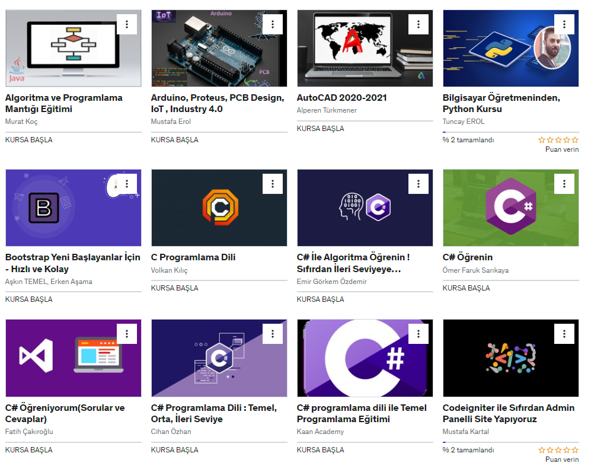Image resolution: width=591 pixels, height=469 pixels.
Task: Open title Algoritma ve Programlama Mantığı Eğitimi
Action: pos(64,103)
